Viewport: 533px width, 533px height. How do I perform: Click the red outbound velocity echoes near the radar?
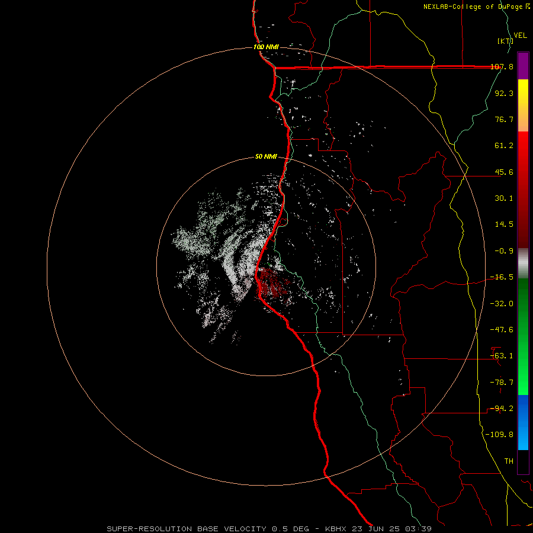click(272, 282)
